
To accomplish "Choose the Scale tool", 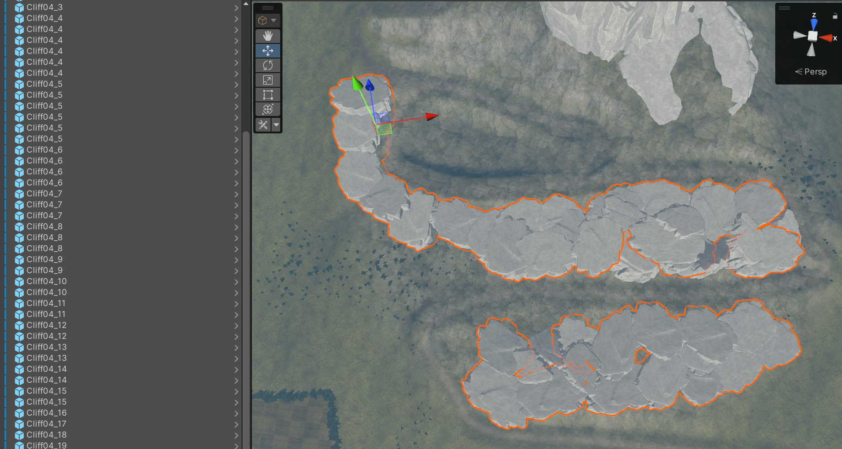I will click(268, 80).
